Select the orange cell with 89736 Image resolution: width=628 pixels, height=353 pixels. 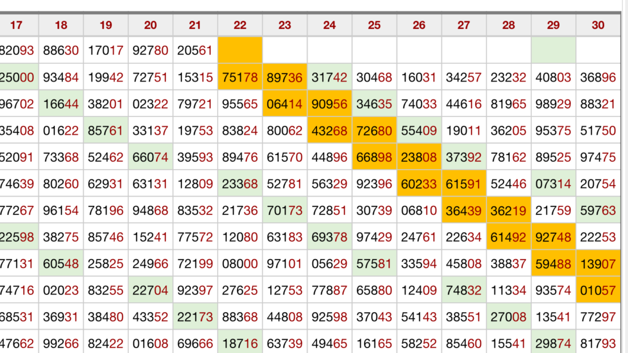pyautogui.click(x=285, y=77)
